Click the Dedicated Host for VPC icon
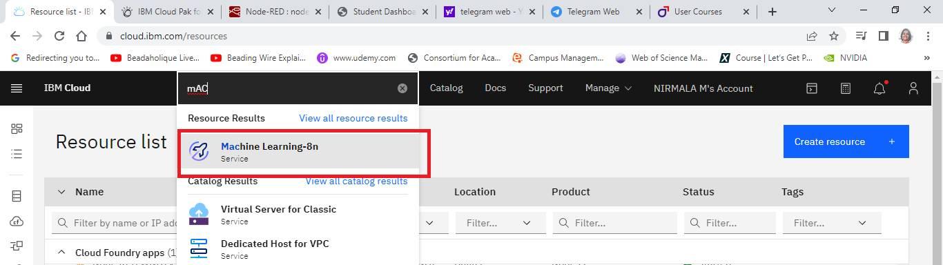Viewport: 943px width, 265px height. pyautogui.click(x=199, y=248)
